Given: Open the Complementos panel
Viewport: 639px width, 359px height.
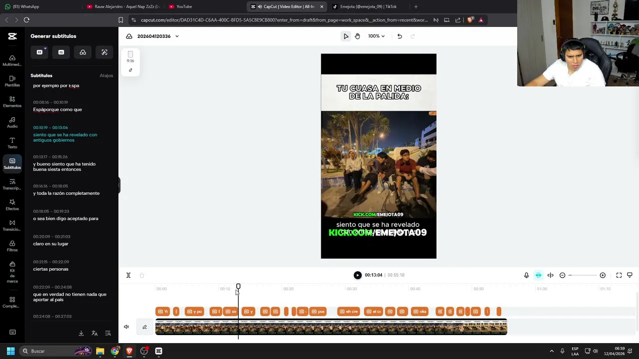Looking at the screenshot, I should 12,302.
